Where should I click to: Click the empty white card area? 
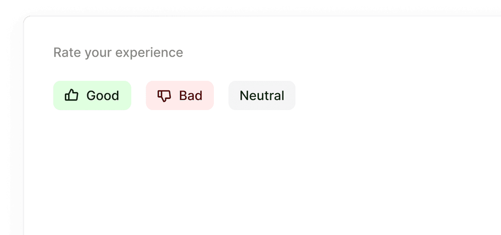point(260,176)
